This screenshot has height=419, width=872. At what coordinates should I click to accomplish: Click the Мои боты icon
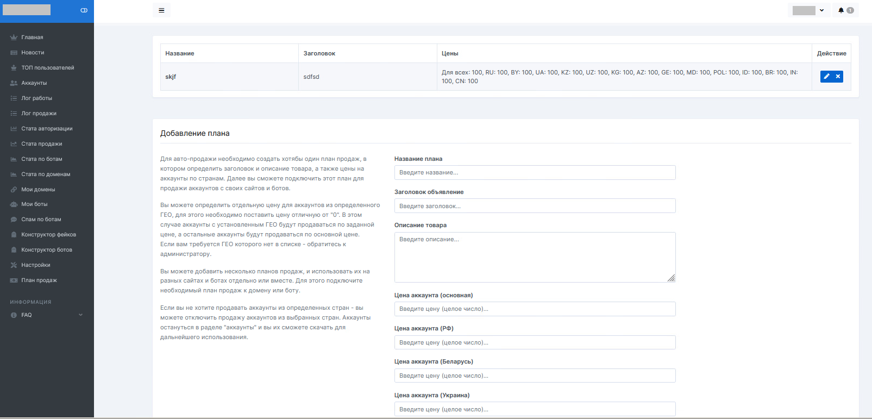click(14, 204)
